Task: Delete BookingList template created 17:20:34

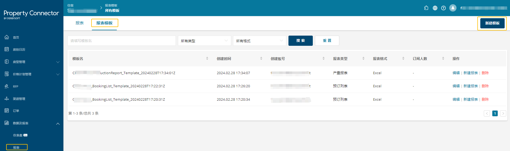Action: pyautogui.click(x=485, y=99)
